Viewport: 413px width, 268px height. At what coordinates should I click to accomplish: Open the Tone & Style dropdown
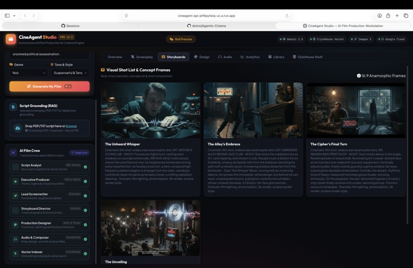pyautogui.click(x=70, y=73)
